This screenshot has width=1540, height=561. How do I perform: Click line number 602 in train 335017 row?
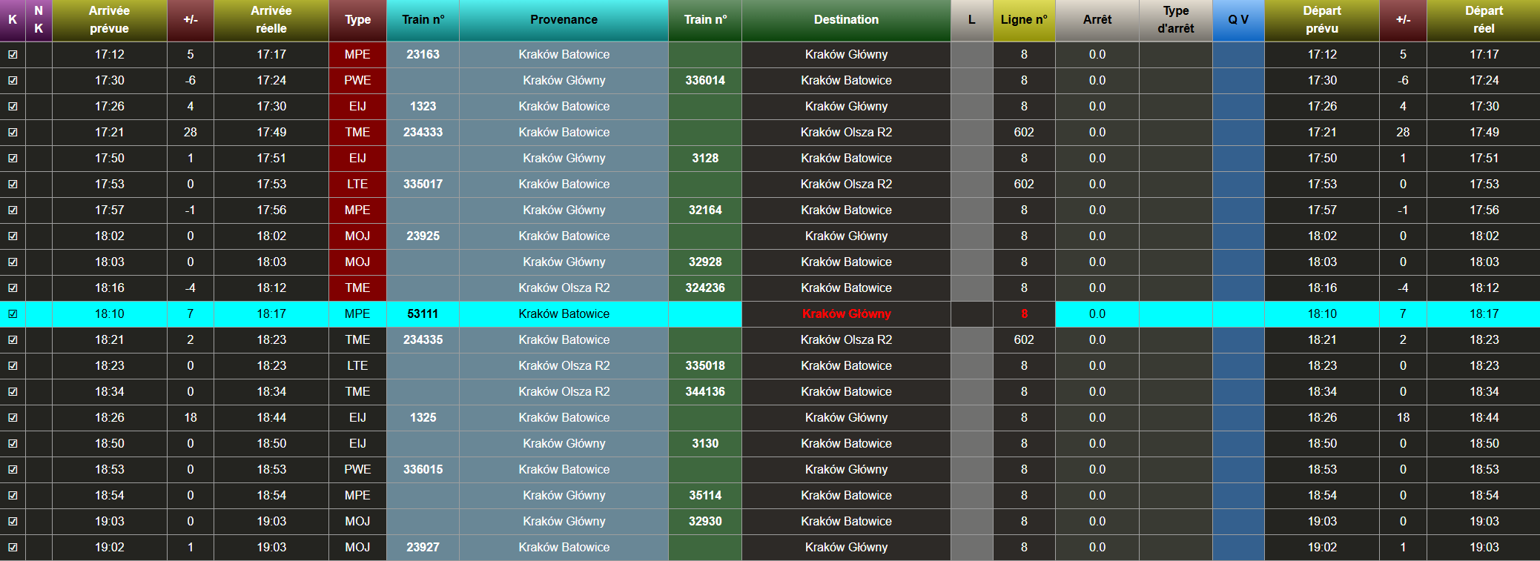(x=1024, y=184)
